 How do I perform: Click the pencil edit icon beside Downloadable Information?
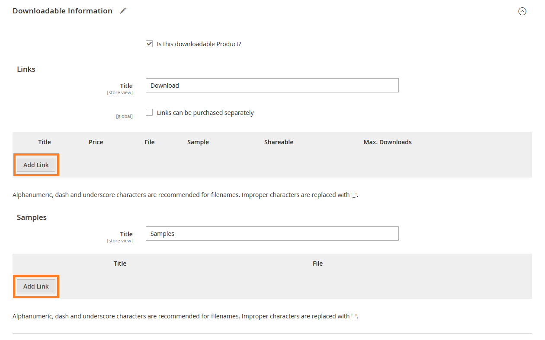click(x=123, y=11)
